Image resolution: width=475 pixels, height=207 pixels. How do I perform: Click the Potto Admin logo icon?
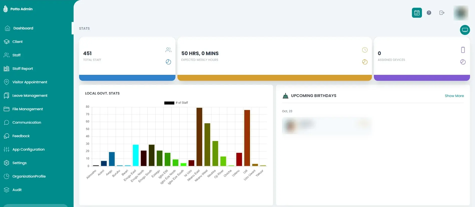[x=6, y=9]
